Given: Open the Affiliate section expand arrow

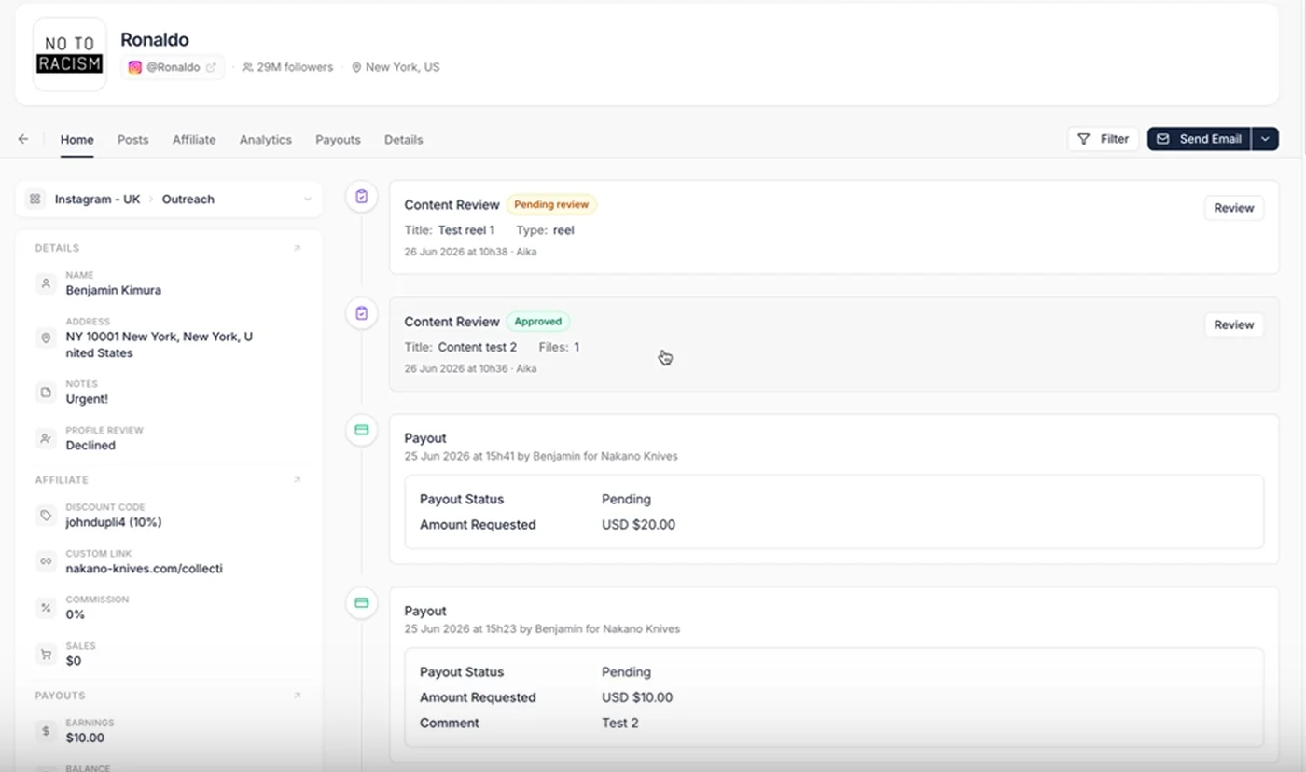Looking at the screenshot, I should tap(298, 480).
